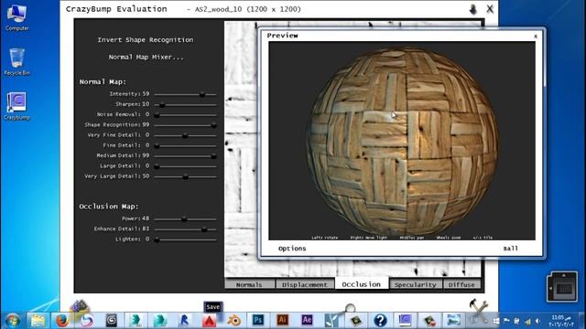The height and width of the screenshot is (329, 586).
Task: Click the Action Center flag tray icon
Action: 506,321
